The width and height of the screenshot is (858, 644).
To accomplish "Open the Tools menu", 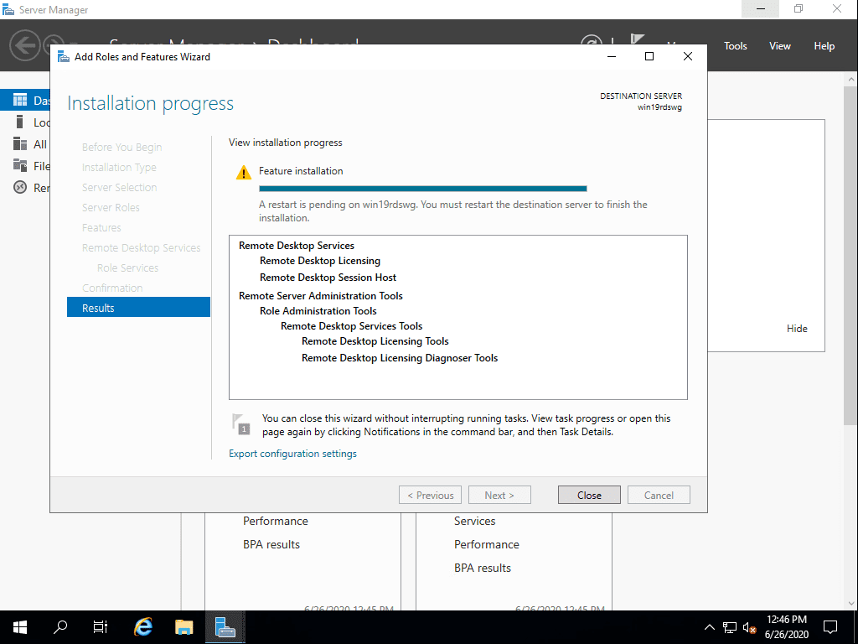I will coord(735,46).
